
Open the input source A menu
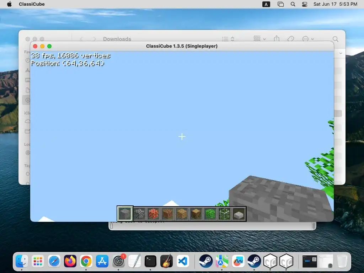point(266,4)
